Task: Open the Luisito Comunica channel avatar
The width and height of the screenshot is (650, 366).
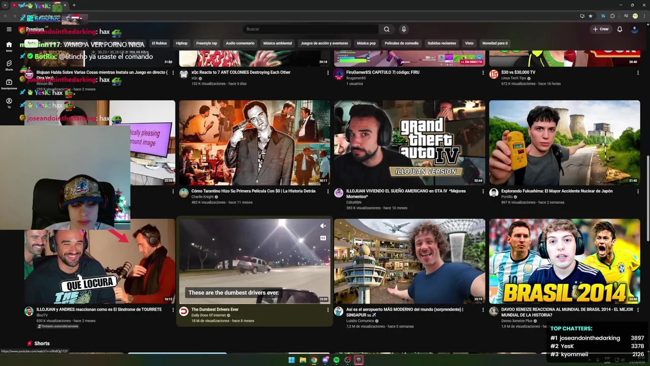Action: (x=339, y=311)
